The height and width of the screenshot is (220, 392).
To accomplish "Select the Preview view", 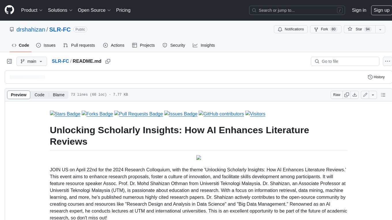I will click(19, 95).
